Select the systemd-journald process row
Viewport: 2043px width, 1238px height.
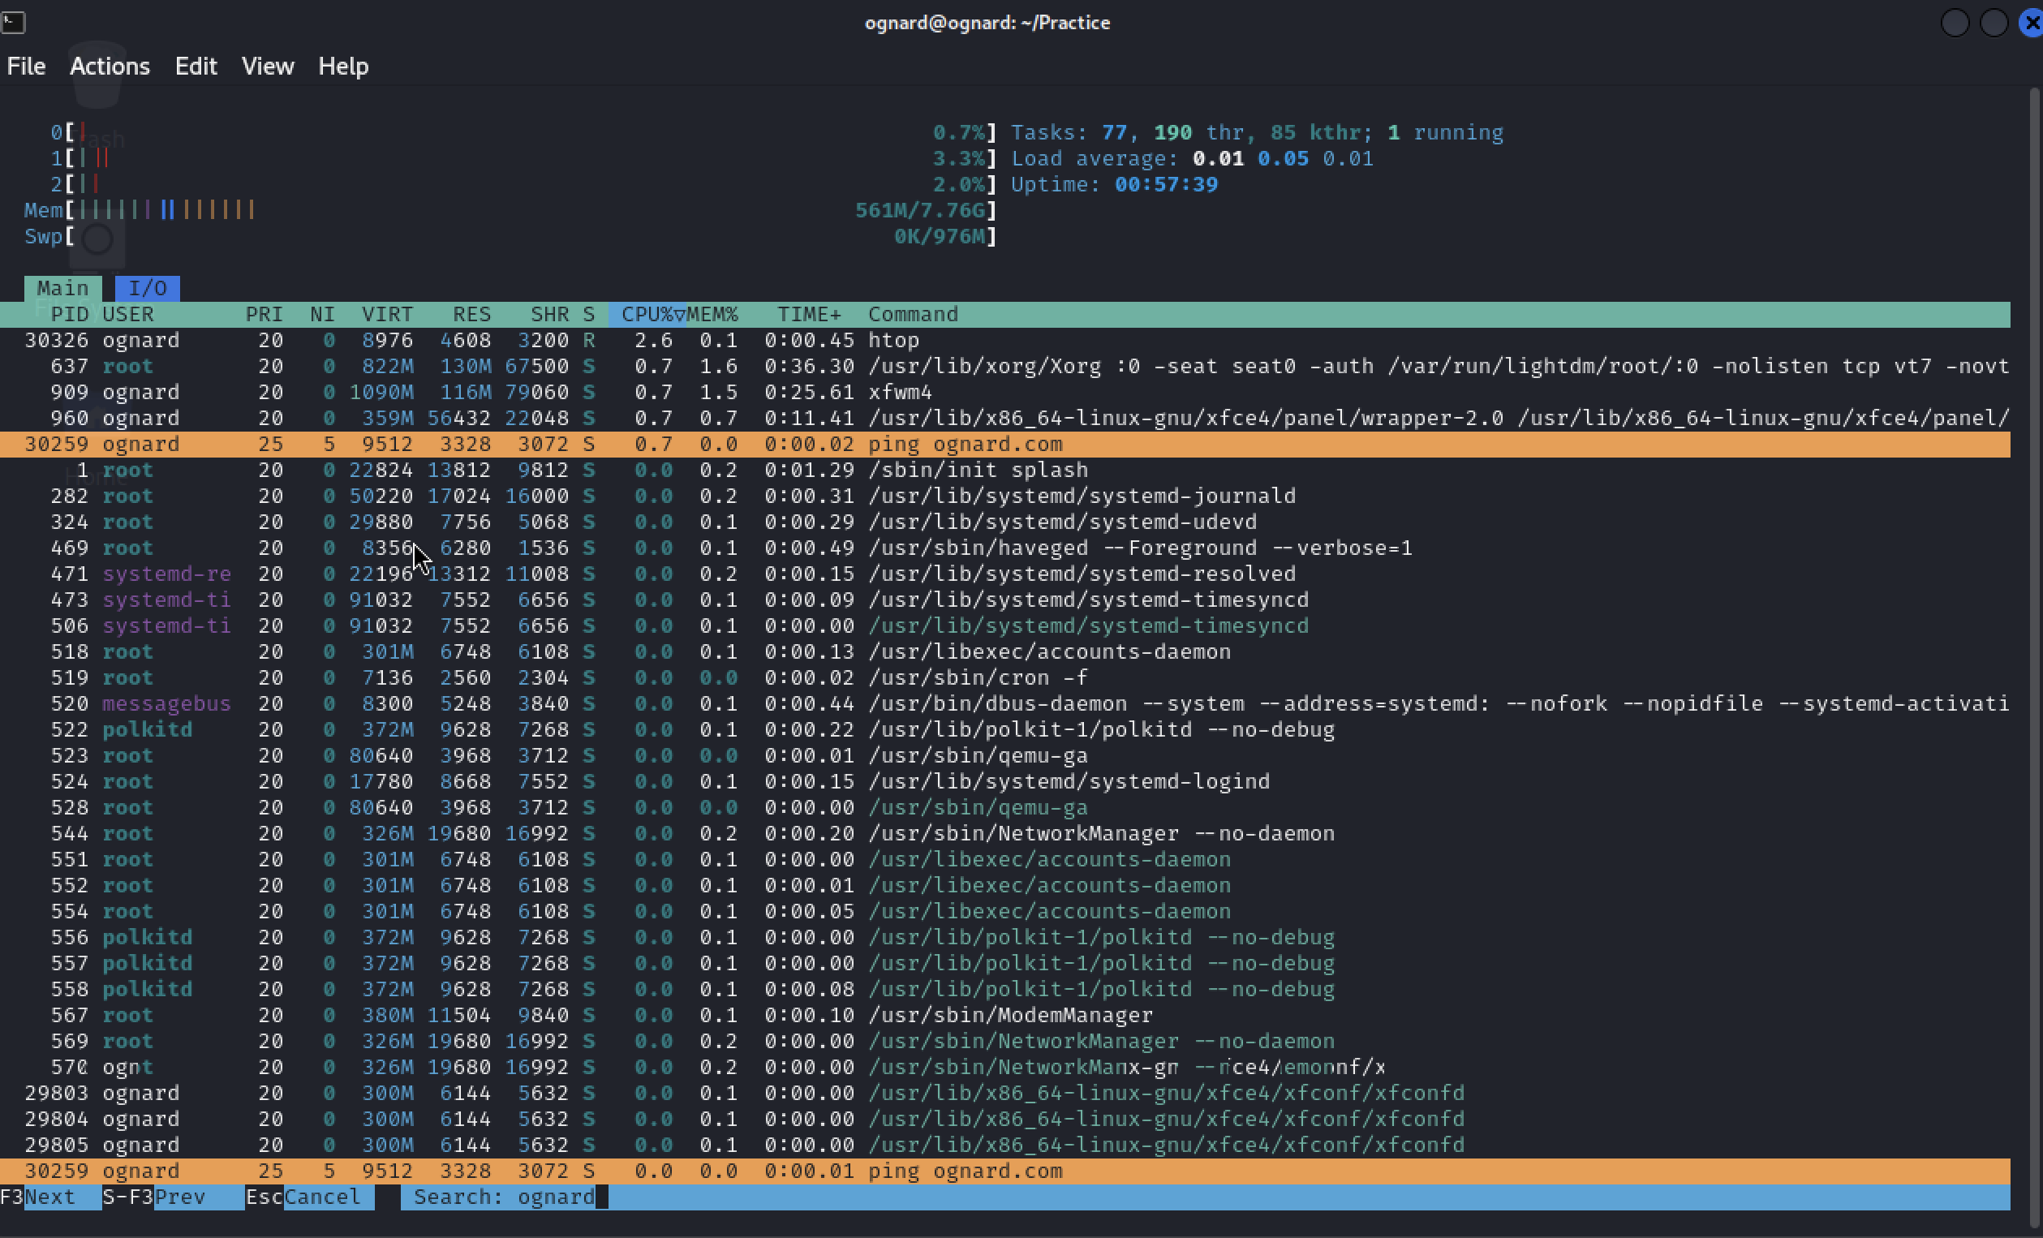tap(1005, 496)
